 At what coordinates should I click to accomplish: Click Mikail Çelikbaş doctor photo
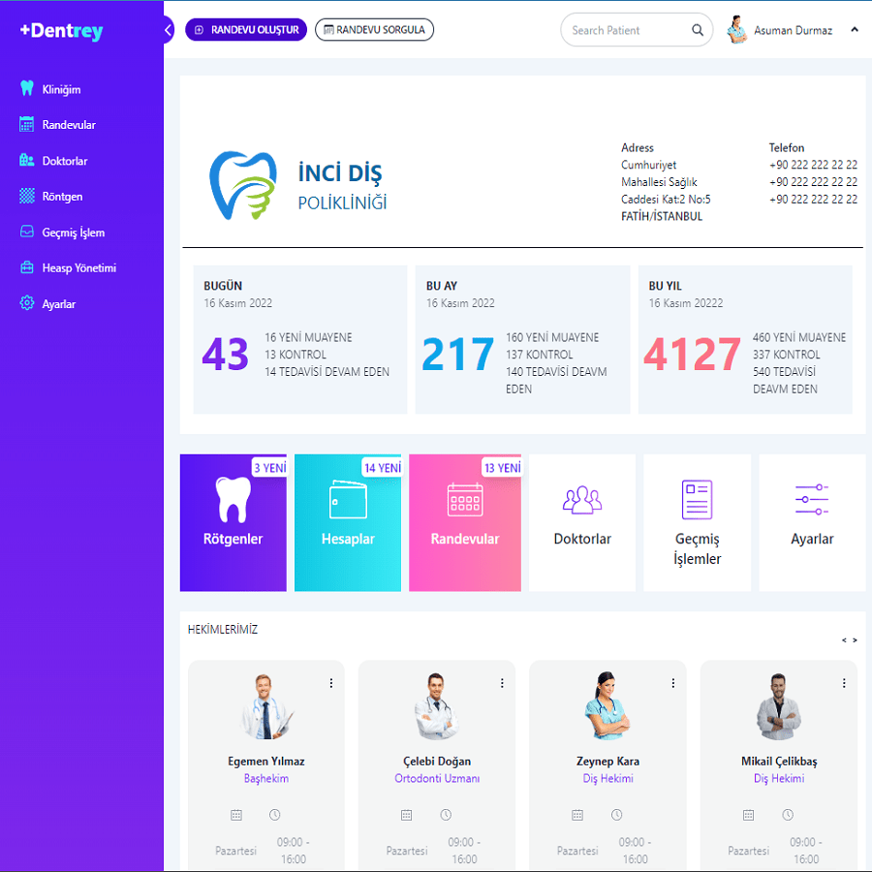[x=778, y=705]
